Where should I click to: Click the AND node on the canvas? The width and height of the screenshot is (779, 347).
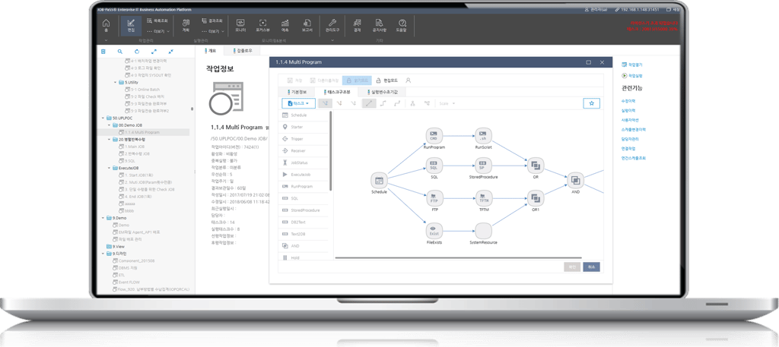575,180
